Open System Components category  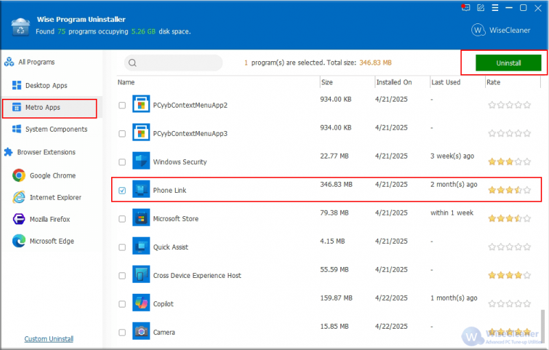click(x=56, y=129)
